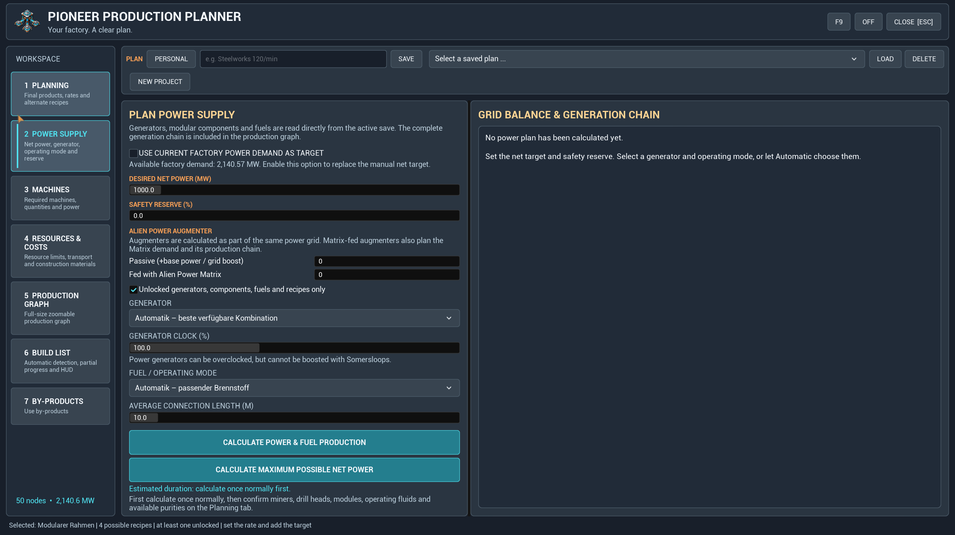The image size is (955, 535).
Task: Expand the Generator dropdown
Action: click(x=294, y=318)
